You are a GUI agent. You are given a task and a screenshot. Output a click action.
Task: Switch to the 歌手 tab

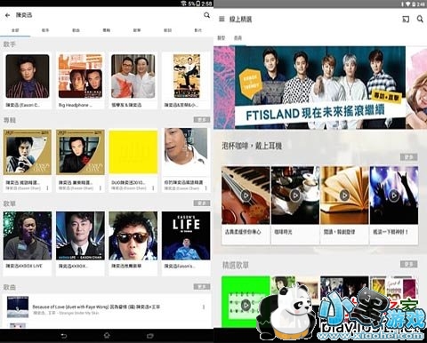[45, 30]
